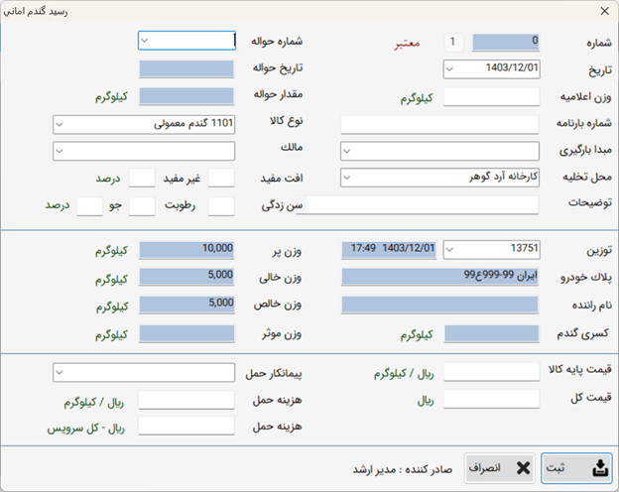Click the نام راننده driver field
This screenshot has height=492, width=619.
point(439,305)
